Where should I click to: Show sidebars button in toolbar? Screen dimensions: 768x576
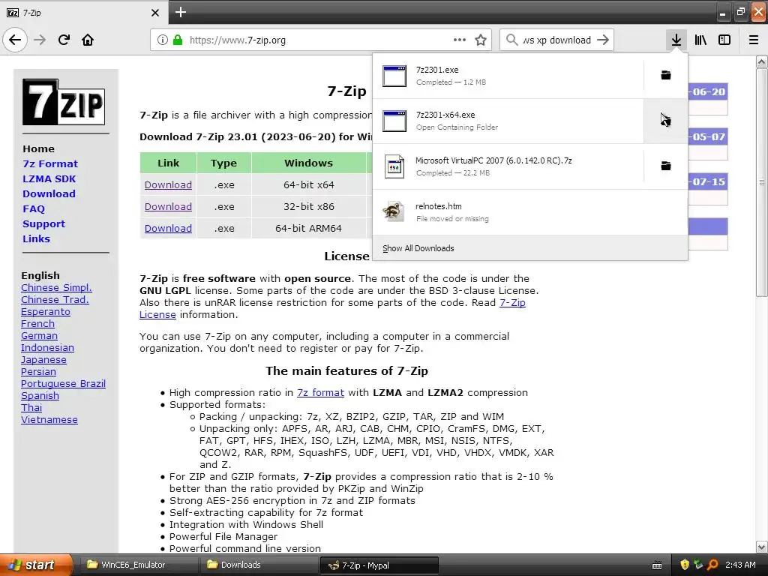(724, 40)
